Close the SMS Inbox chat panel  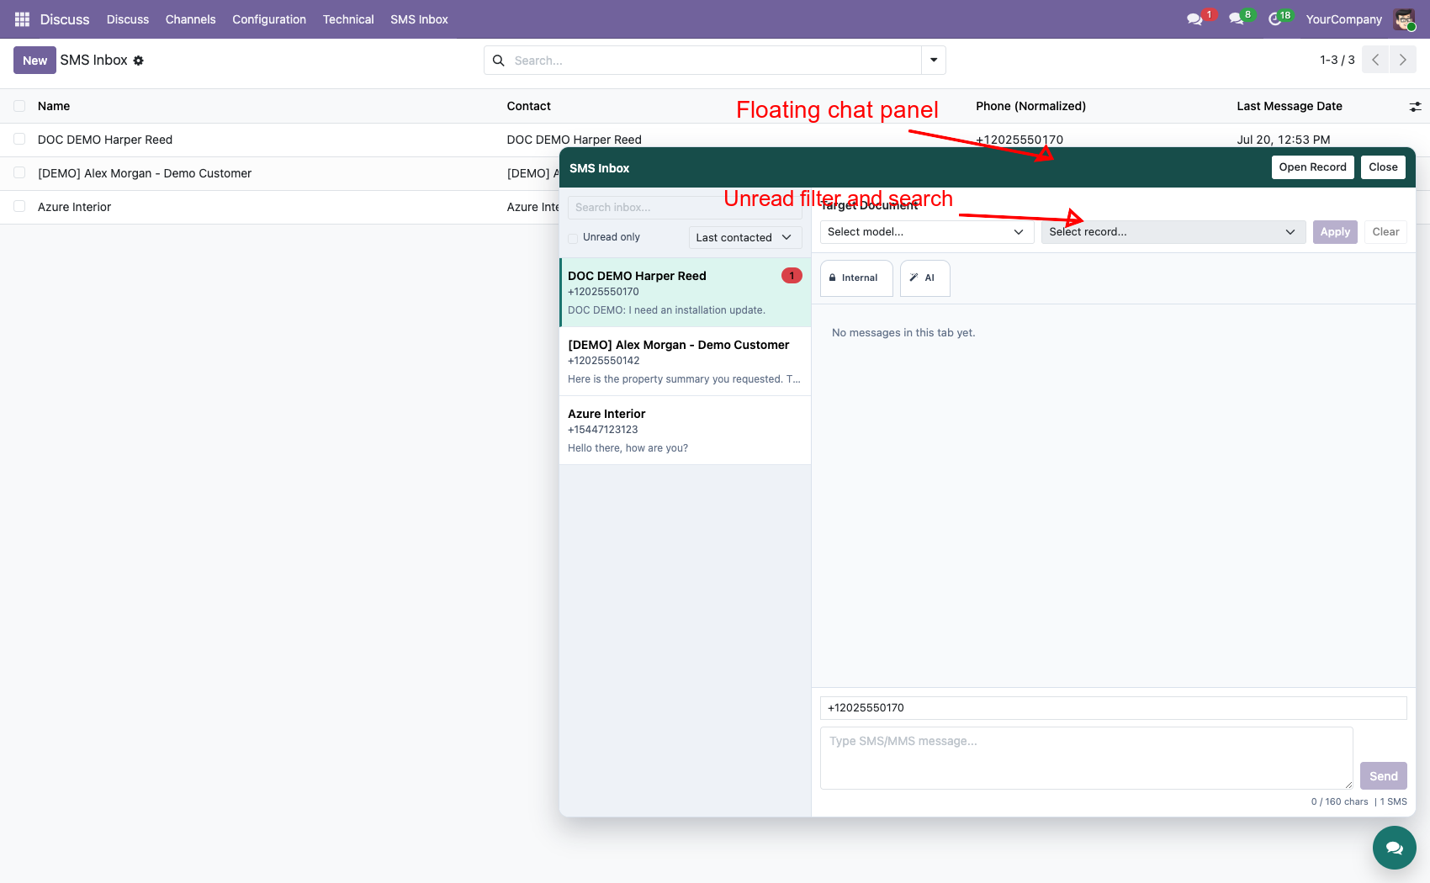tap(1383, 167)
